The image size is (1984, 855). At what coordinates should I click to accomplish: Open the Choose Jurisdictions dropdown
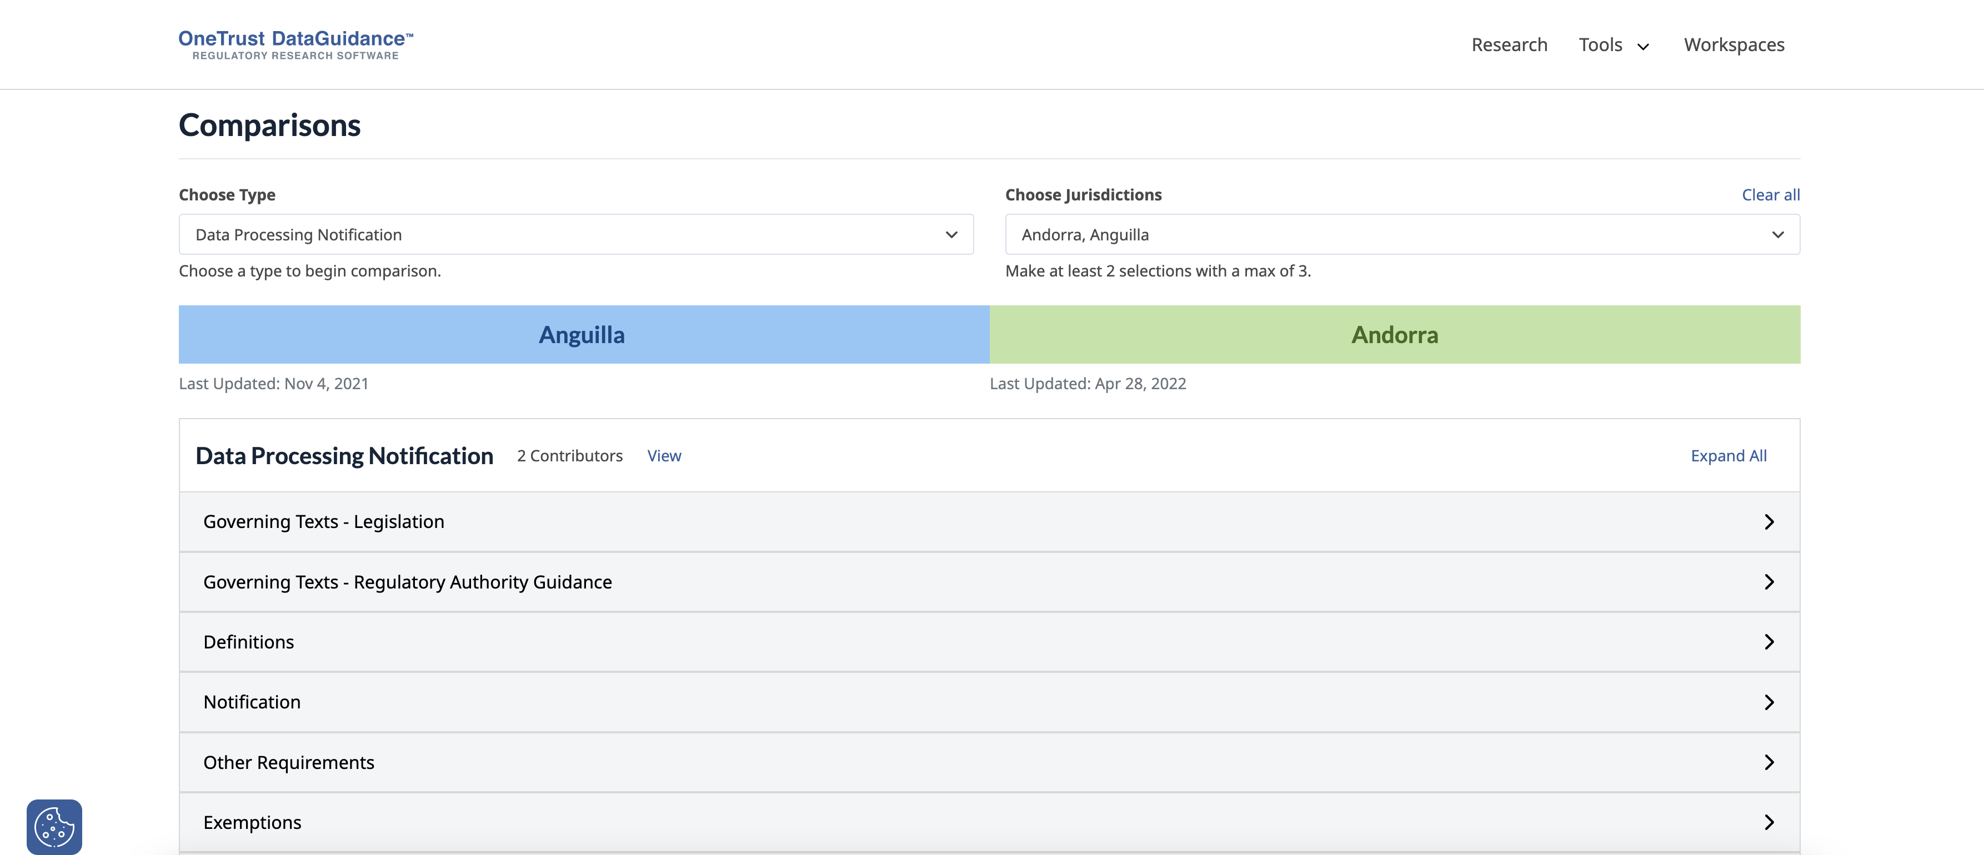1402,234
